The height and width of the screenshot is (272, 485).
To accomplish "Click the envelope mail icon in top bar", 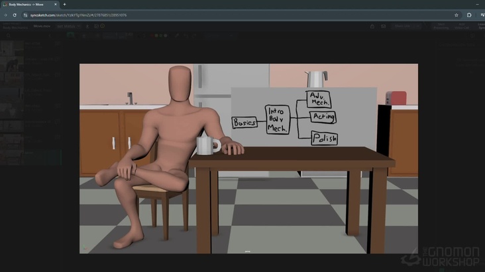I will (383, 26).
